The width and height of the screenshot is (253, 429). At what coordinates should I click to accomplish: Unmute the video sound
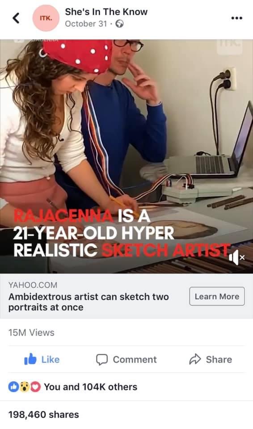click(236, 257)
